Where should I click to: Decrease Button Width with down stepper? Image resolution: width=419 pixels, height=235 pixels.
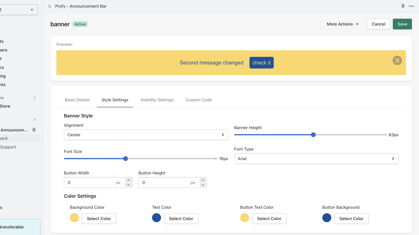[128, 185]
